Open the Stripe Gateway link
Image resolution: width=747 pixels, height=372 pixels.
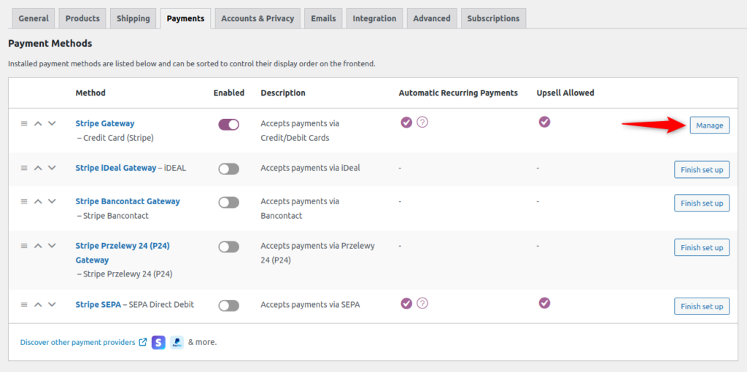pyautogui.click(x=105, y=123)
